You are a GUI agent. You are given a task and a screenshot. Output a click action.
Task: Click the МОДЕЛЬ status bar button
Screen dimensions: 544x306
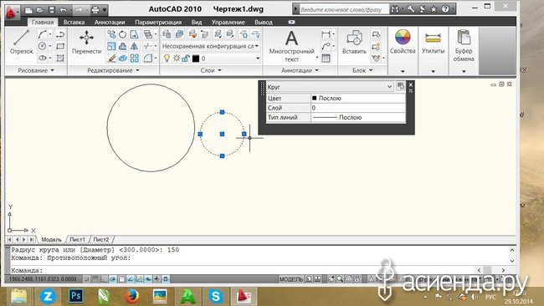click(x=291, y=279)
